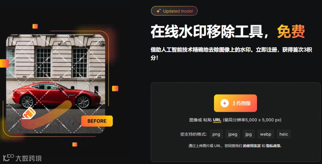Click the BEFORE label badge
Viewport: 322px width, 164px height.
(97, 121)
